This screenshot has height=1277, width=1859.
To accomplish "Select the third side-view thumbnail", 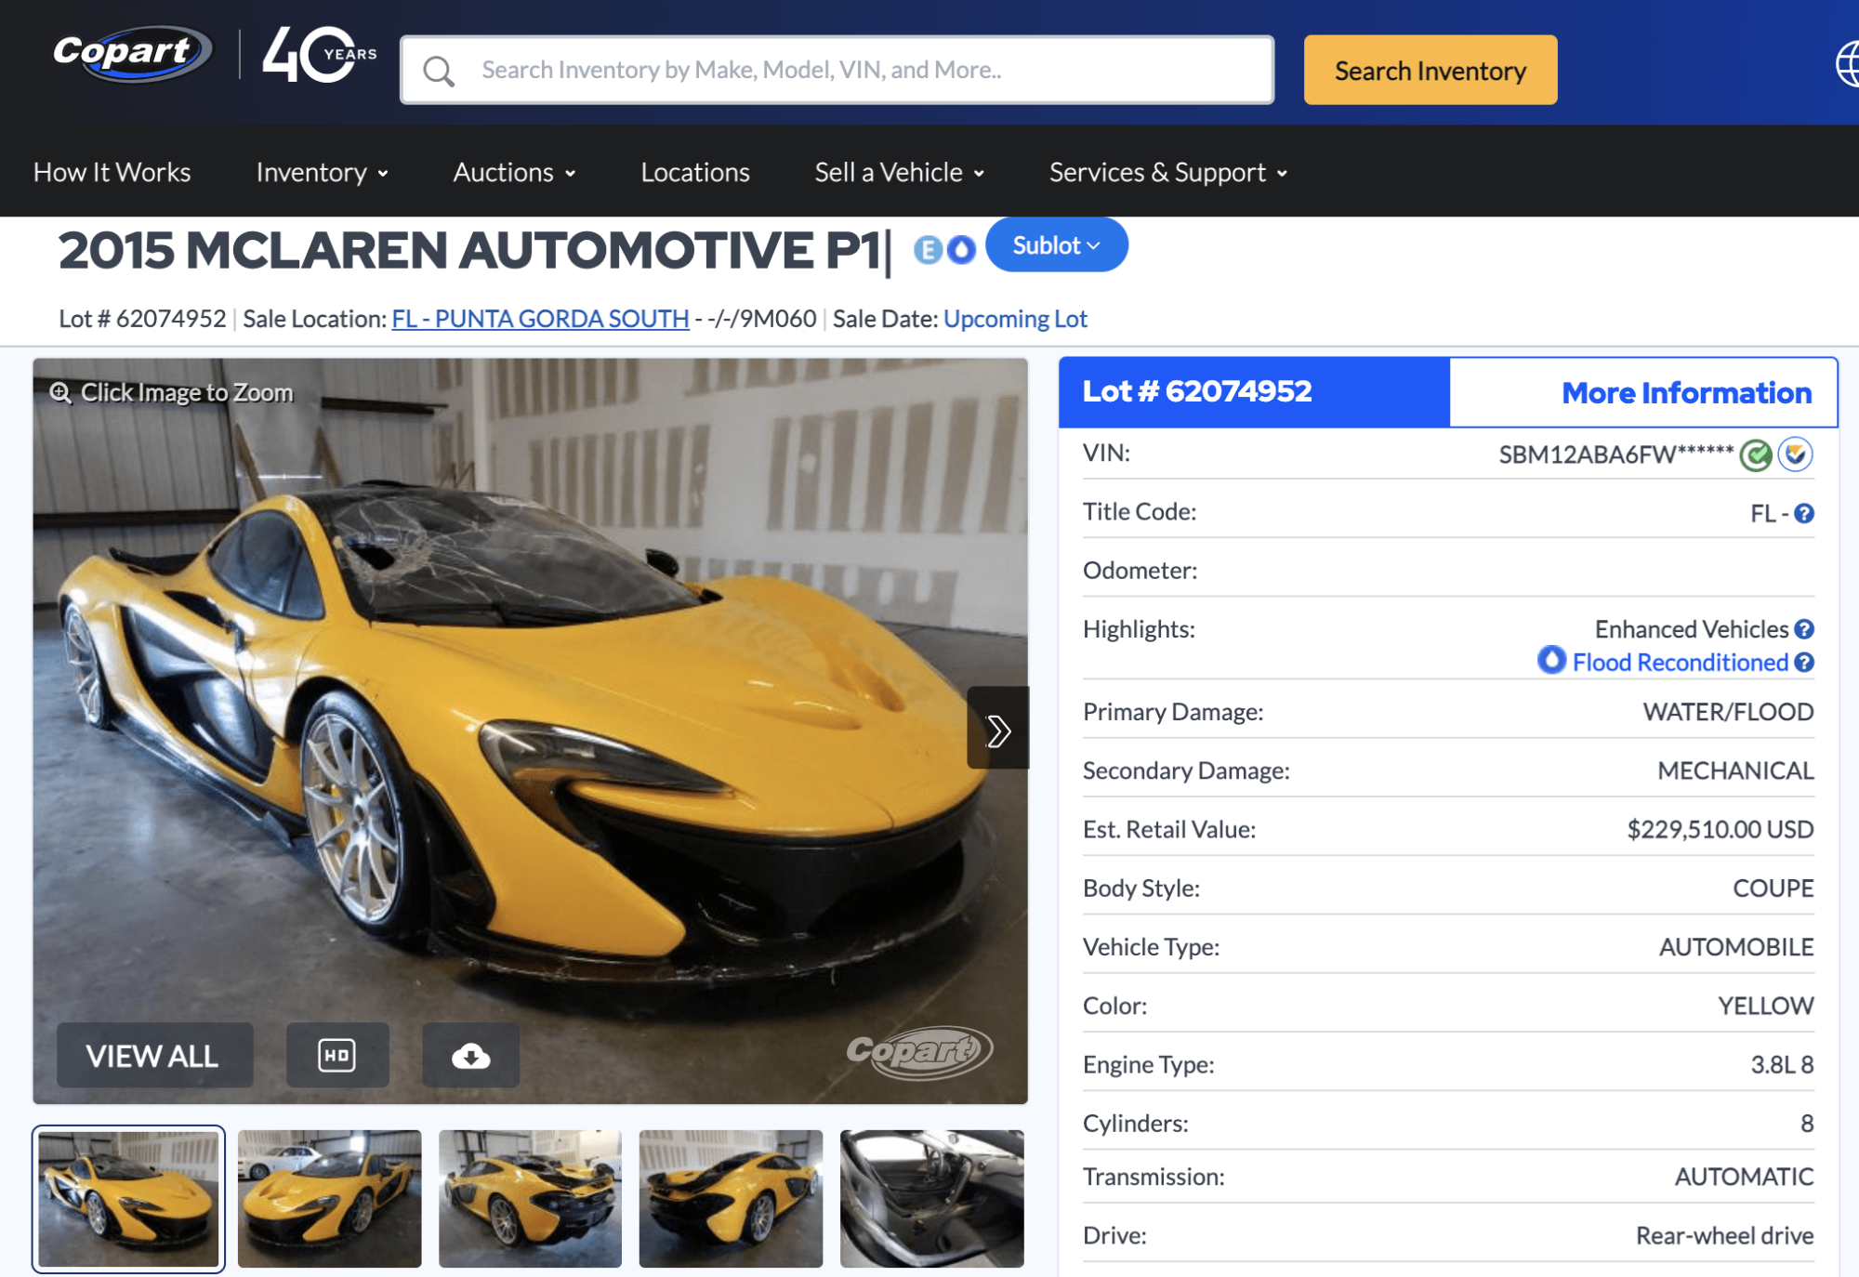I will point(530,1199).
